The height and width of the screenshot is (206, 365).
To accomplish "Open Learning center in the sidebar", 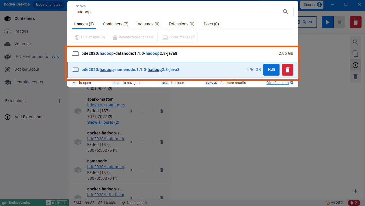I will point(24,82).
